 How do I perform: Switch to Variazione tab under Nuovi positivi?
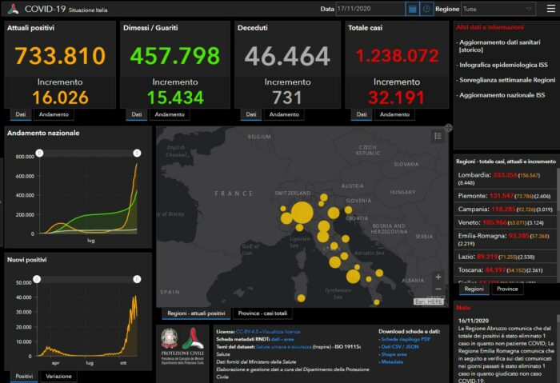pyautogui.click(x=58, y=376)
